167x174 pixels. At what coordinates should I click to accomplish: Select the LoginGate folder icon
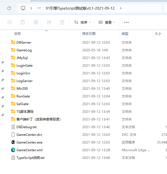[13, 65]
